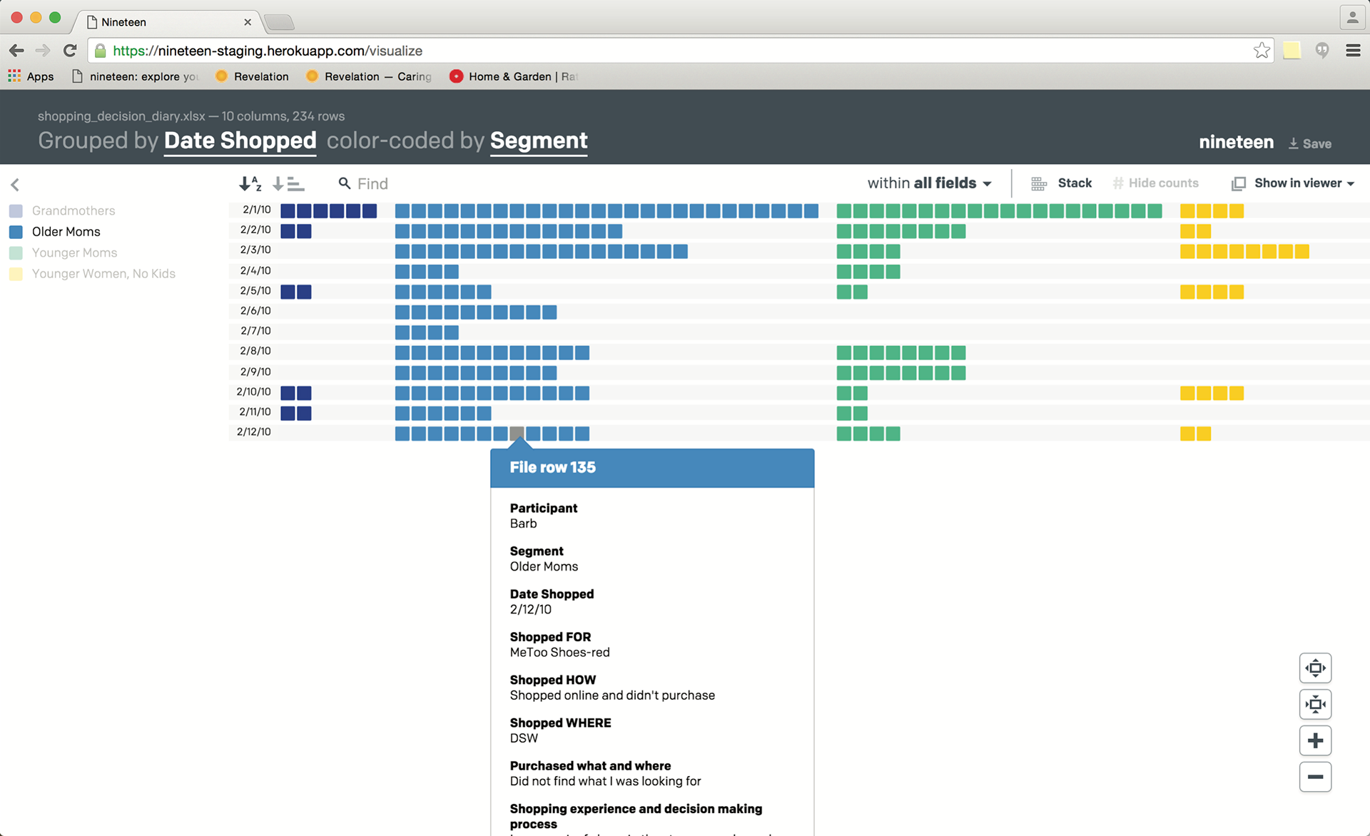Bookmark this page with the star icon
Image resolution: width=1370 pixels, height=836 pixels.
pos(1262,51)
